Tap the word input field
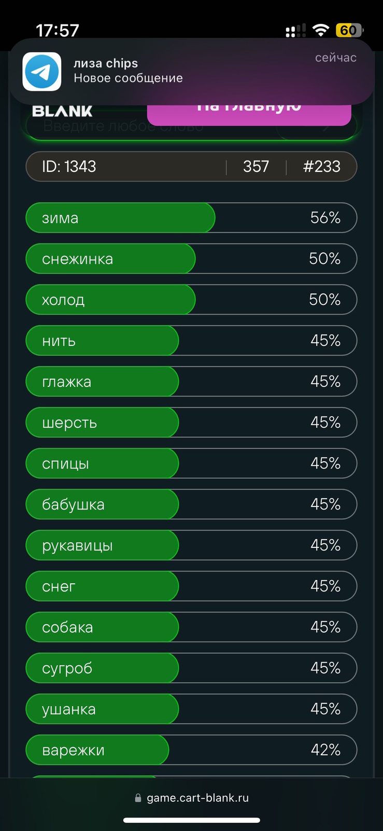 coord(191,126)
